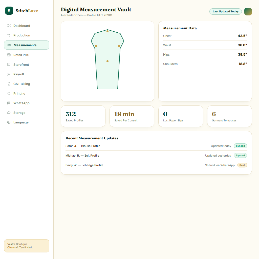Click the Payroll people icon
The height and width of the screenshot is (259, 259).
pos(9,74)
